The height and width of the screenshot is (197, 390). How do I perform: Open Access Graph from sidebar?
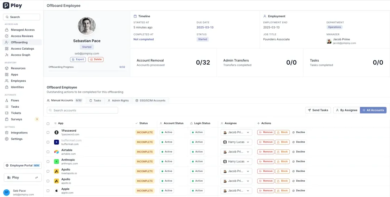[x=20, y=55]
